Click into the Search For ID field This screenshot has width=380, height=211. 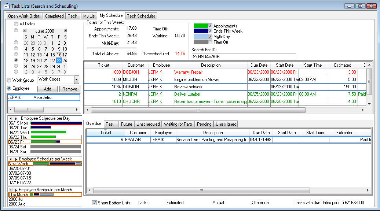(244, 57)
